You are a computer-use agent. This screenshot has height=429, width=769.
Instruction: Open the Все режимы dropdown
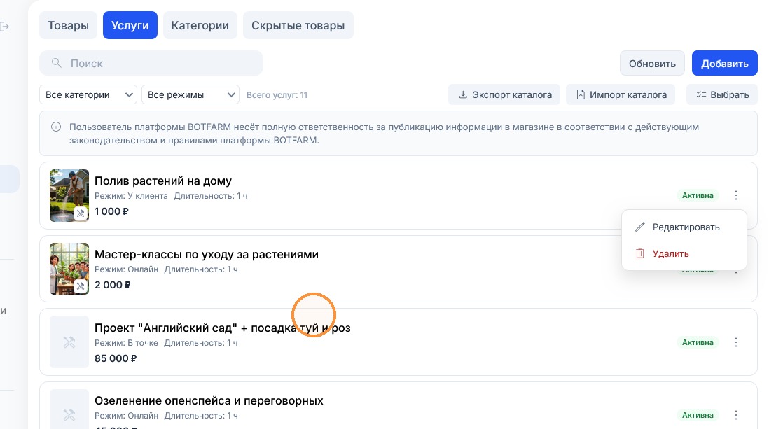(190, 94)
